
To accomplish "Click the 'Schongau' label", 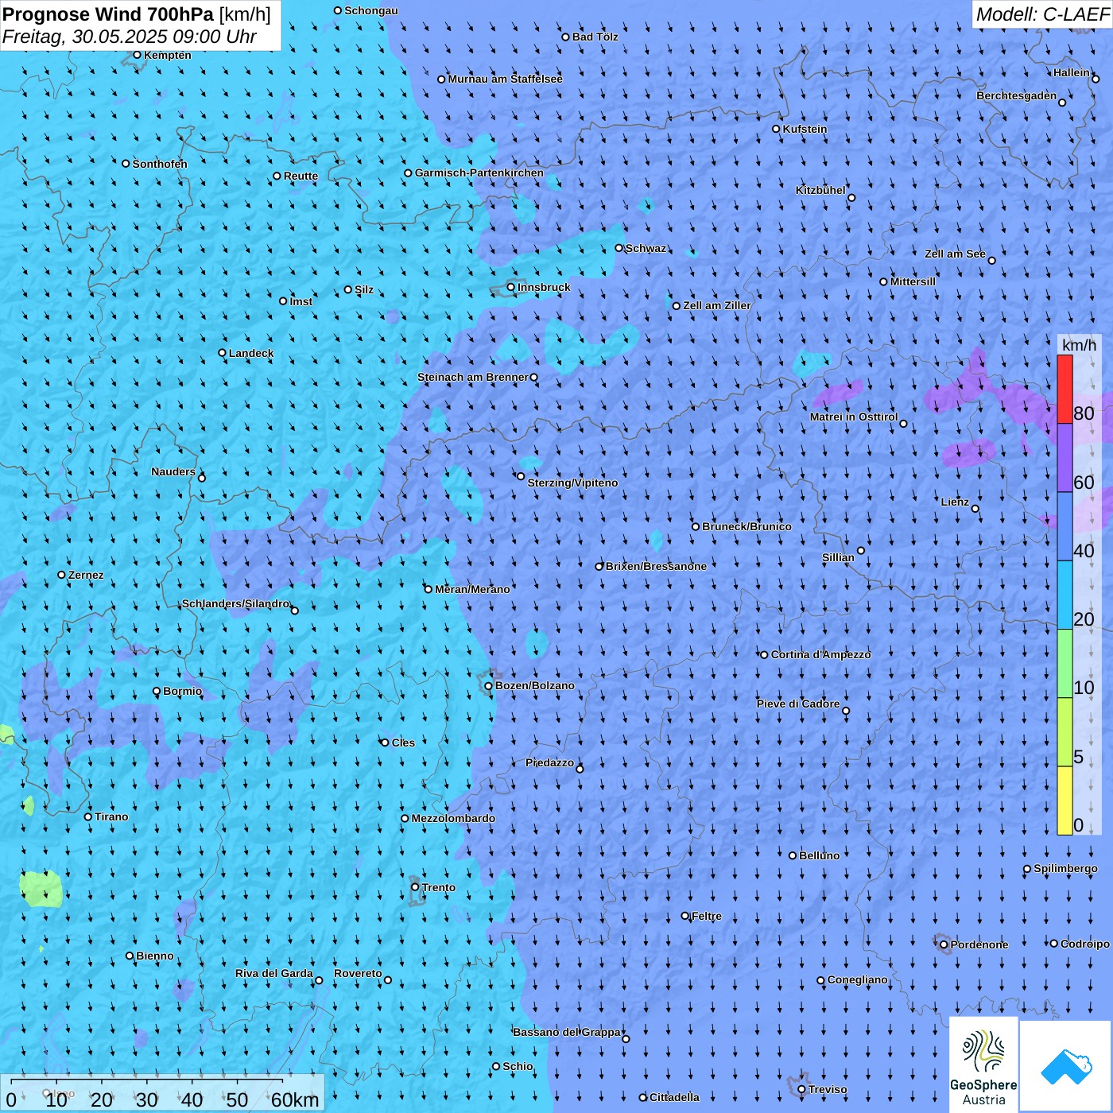I will [x=371, y=10].
